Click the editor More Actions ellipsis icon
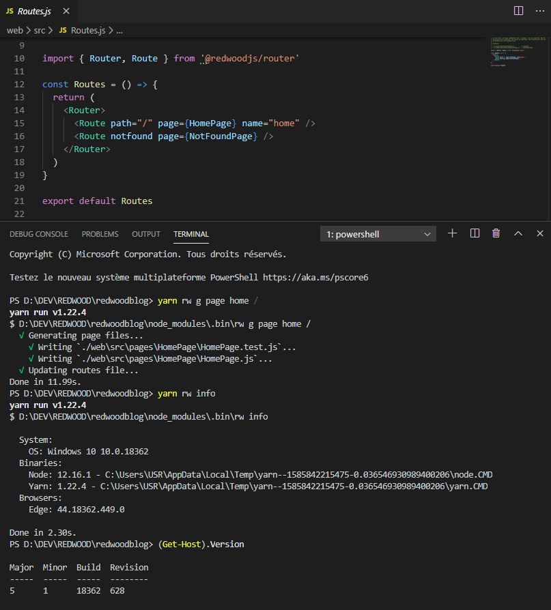Image resolution: width=551 pixels, height=610 pixels. click(540, 10)
